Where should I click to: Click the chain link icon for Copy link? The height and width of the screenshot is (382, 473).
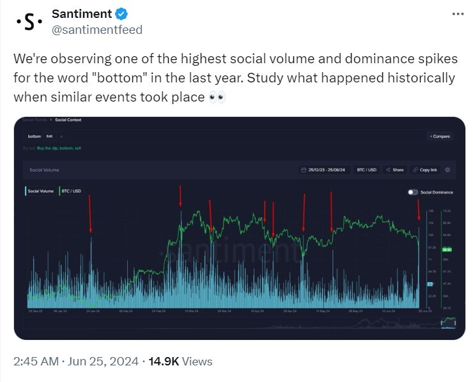[415, 170]
